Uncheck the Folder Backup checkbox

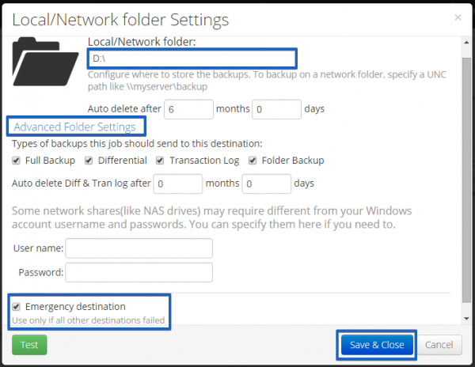pos(253,161)
